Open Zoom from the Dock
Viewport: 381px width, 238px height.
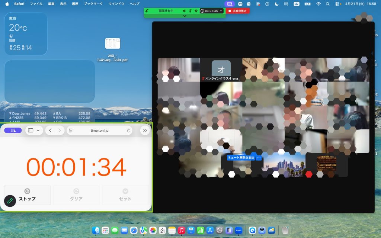pyautogui.click(x=238, y=231)
